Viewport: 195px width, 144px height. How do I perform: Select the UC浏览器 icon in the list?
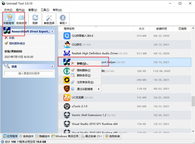[x=67, y=97]
